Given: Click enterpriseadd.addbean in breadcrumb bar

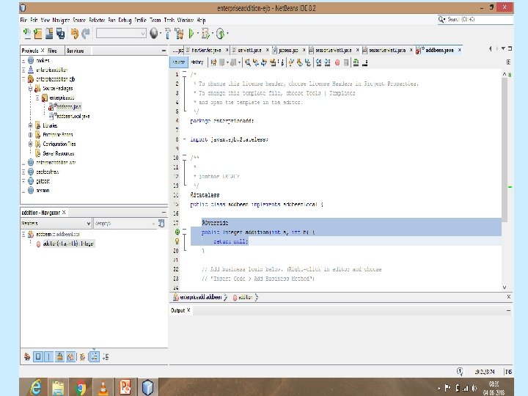Looking at the screenshot, I should tap(201, 297).
